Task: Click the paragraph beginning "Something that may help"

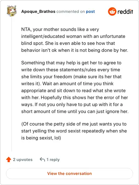Action: 75,87
